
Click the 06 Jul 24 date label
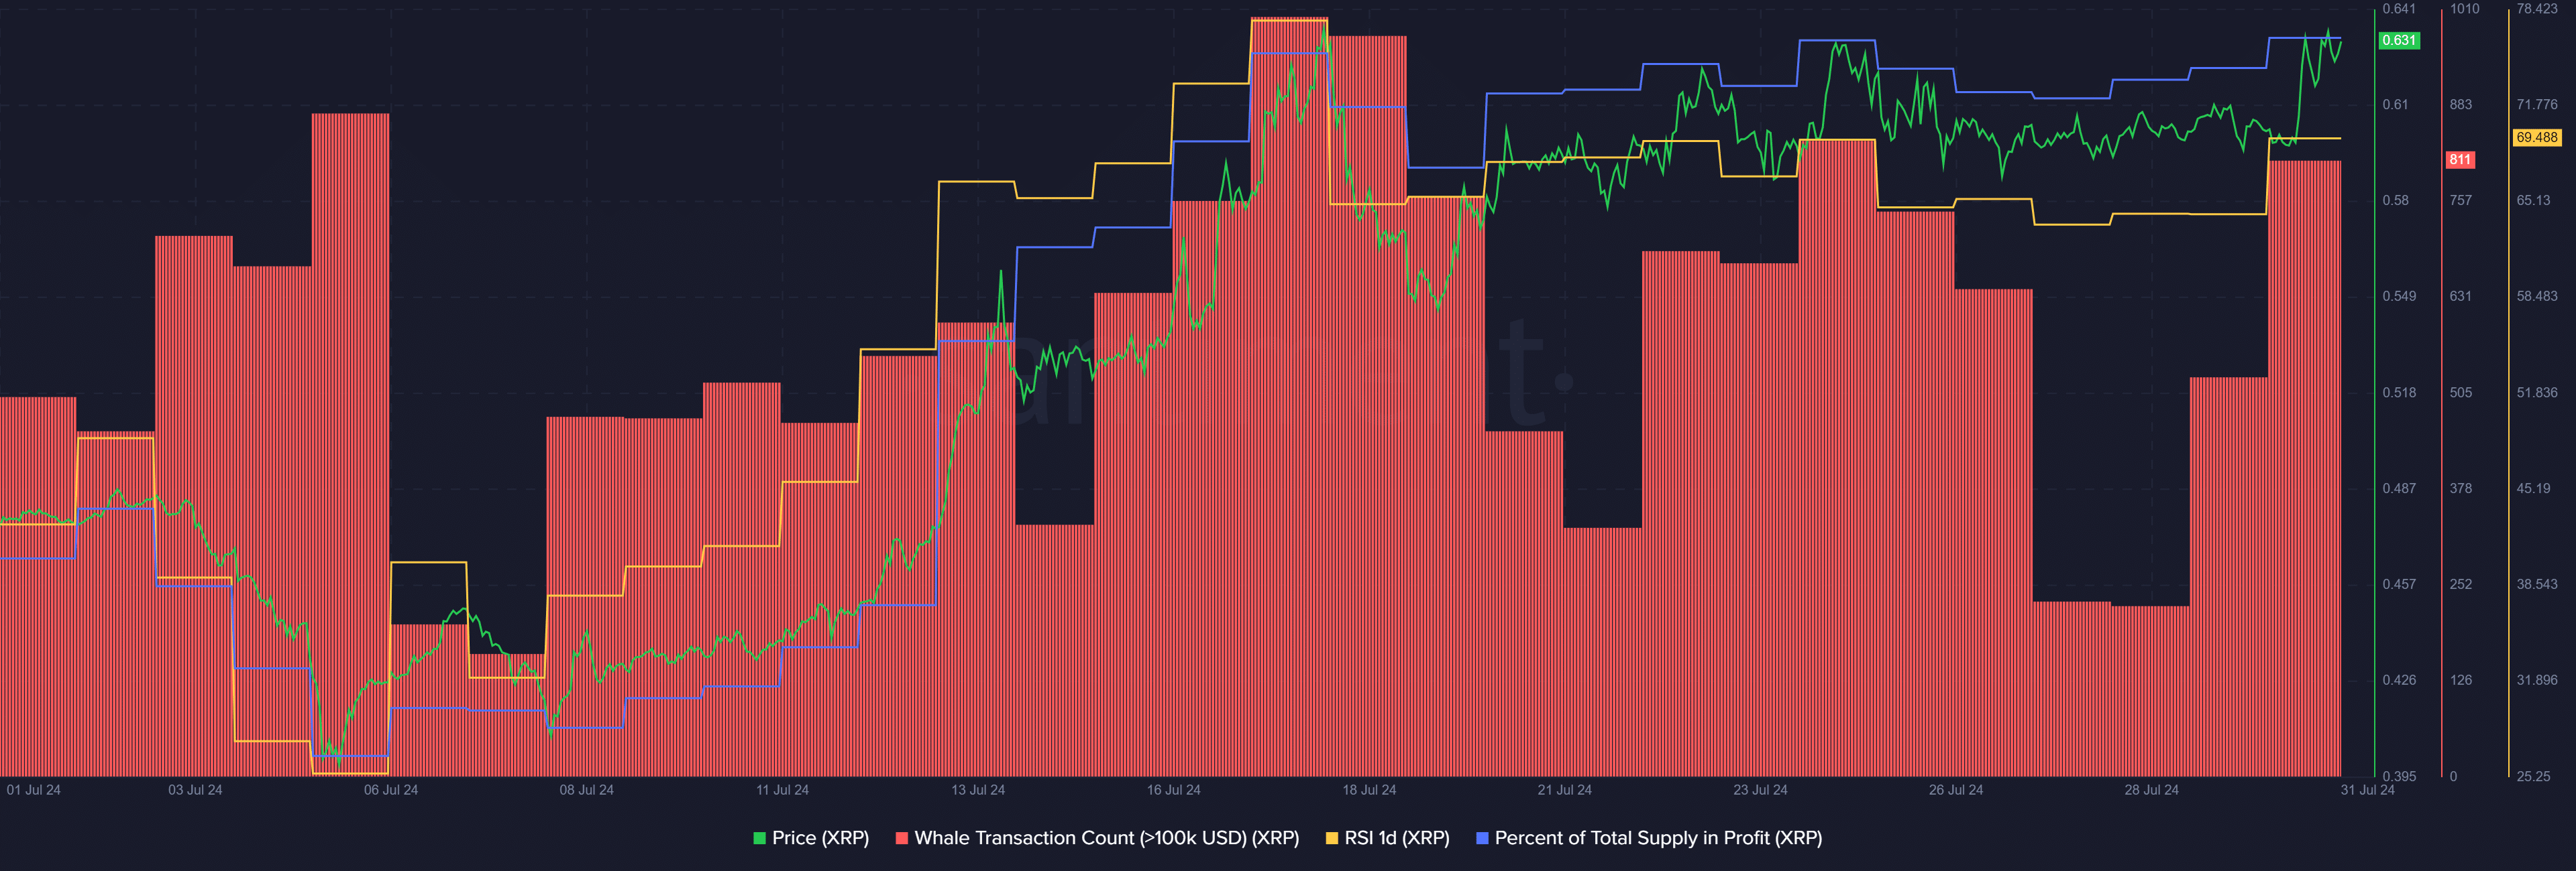click(x=391, y=790)
